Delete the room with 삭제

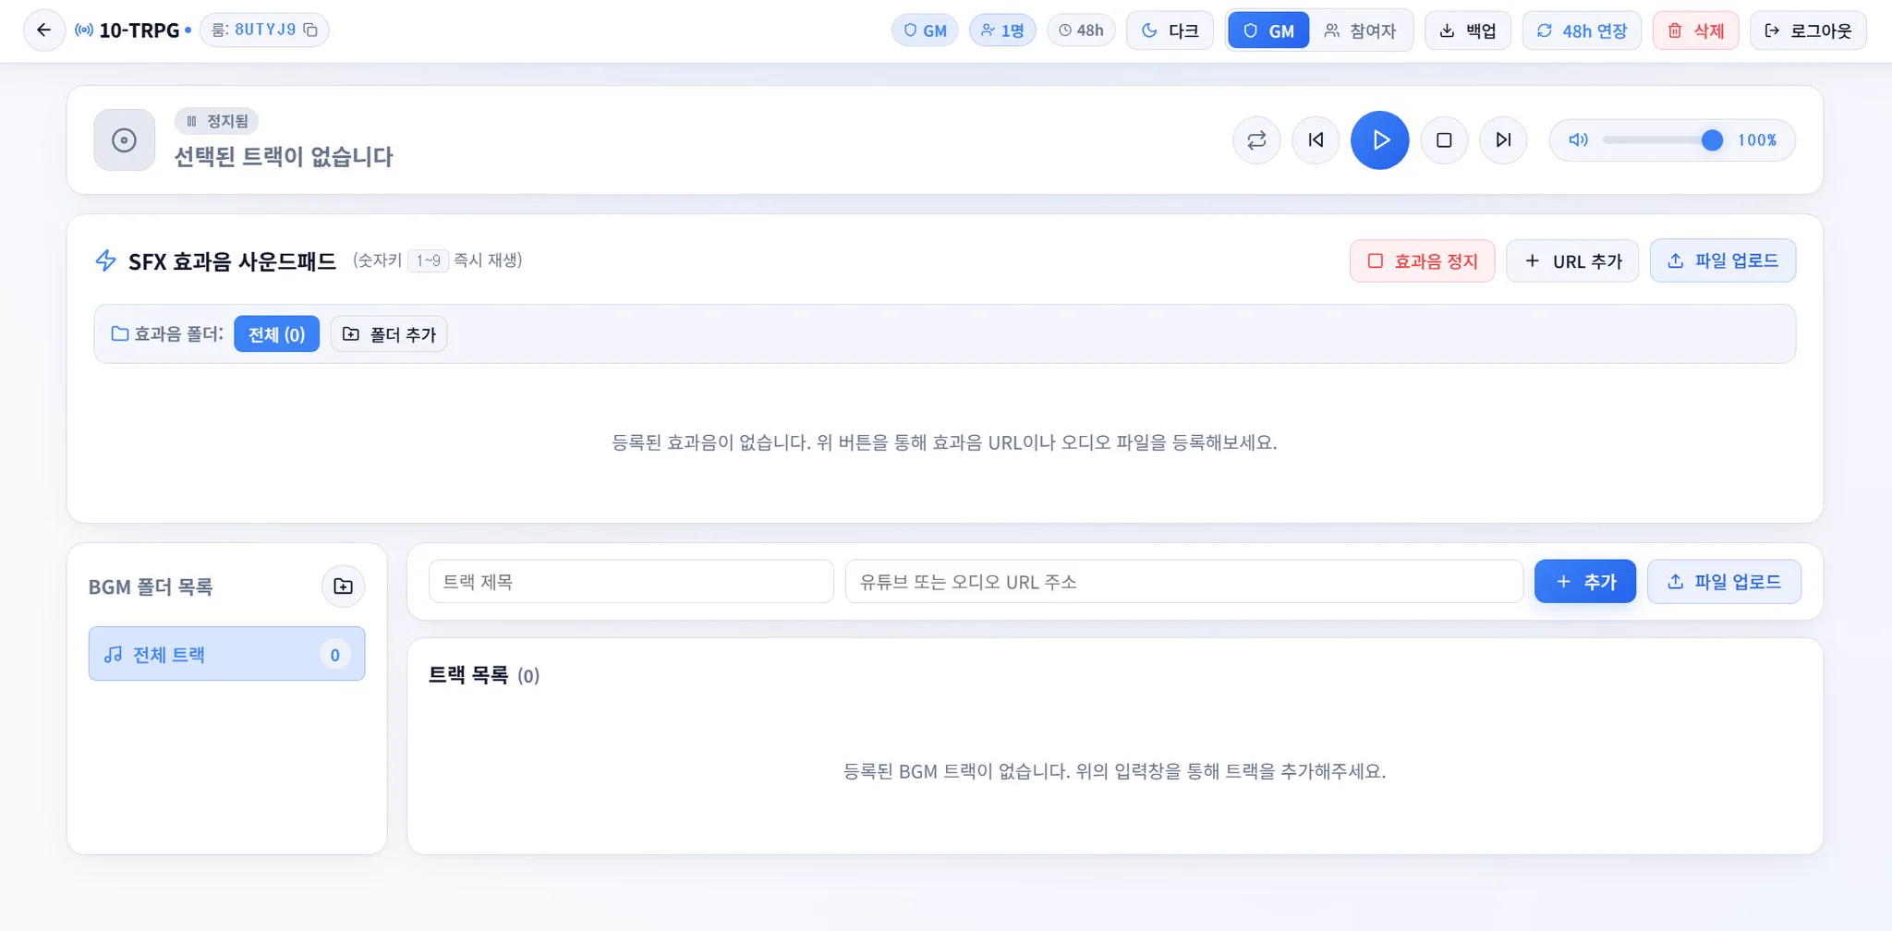1695,30
